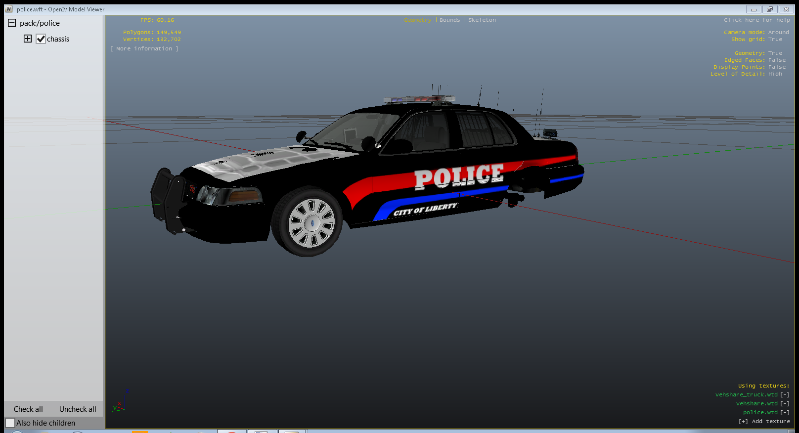Switch to the Skeleton tab
Image resolution: width=799 pixels, height=433 pixels.
click(x=482, y=20)
